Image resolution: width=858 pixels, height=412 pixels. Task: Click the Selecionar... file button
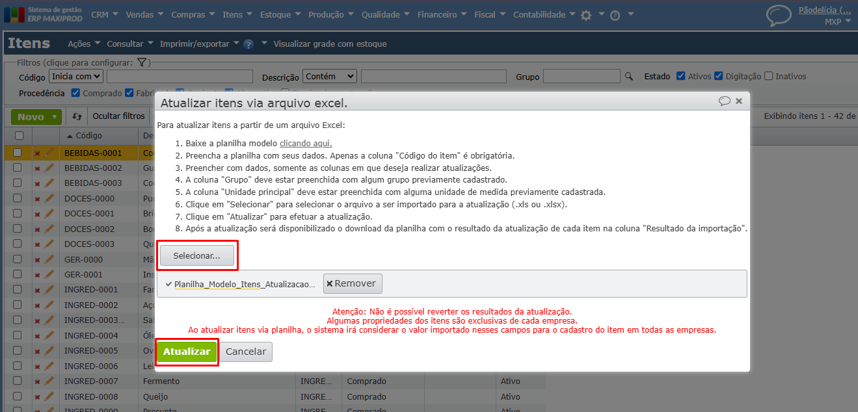click(x=197, y=256)
